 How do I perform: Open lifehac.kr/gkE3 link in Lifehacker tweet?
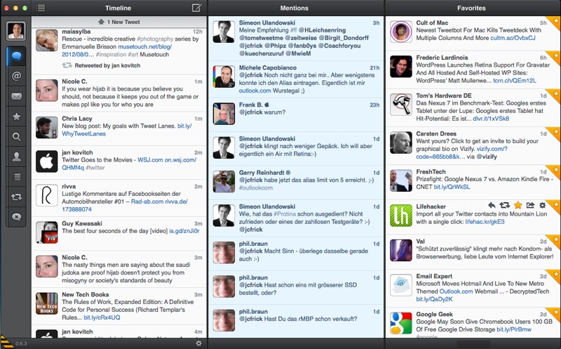(x=485, y=222)
